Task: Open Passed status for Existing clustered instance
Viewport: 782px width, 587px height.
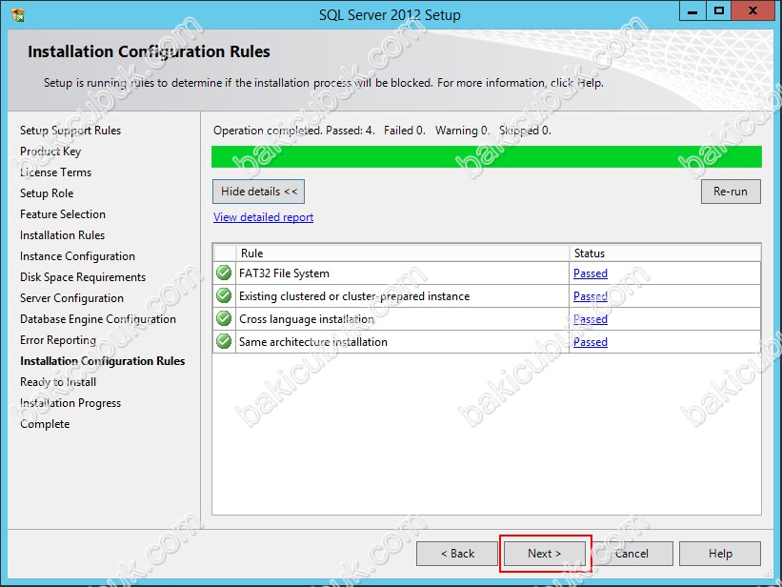Action: (x=591, y=296)
